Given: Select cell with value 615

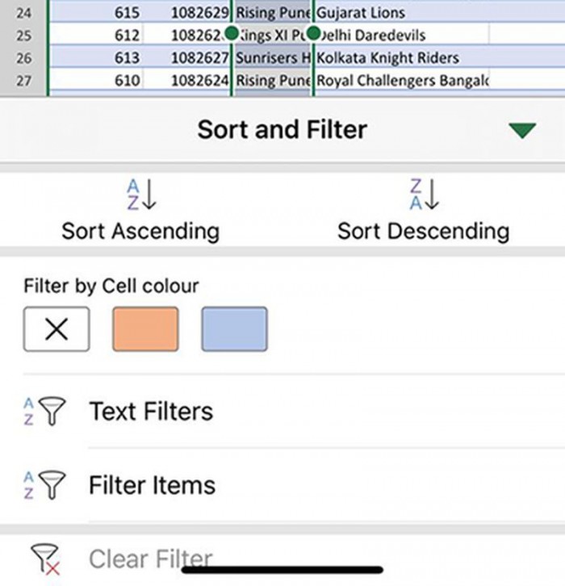Looking at the screenshot, I should point(96,13).
